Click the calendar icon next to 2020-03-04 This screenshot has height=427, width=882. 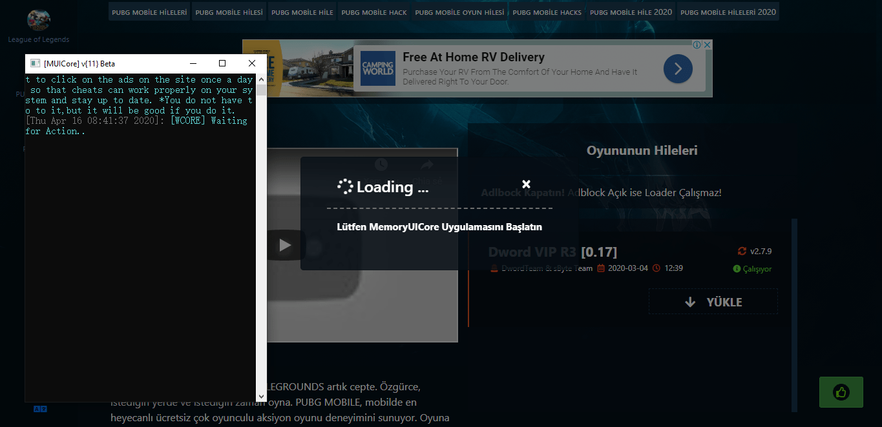pyautogui.click(x=601, y=268)
